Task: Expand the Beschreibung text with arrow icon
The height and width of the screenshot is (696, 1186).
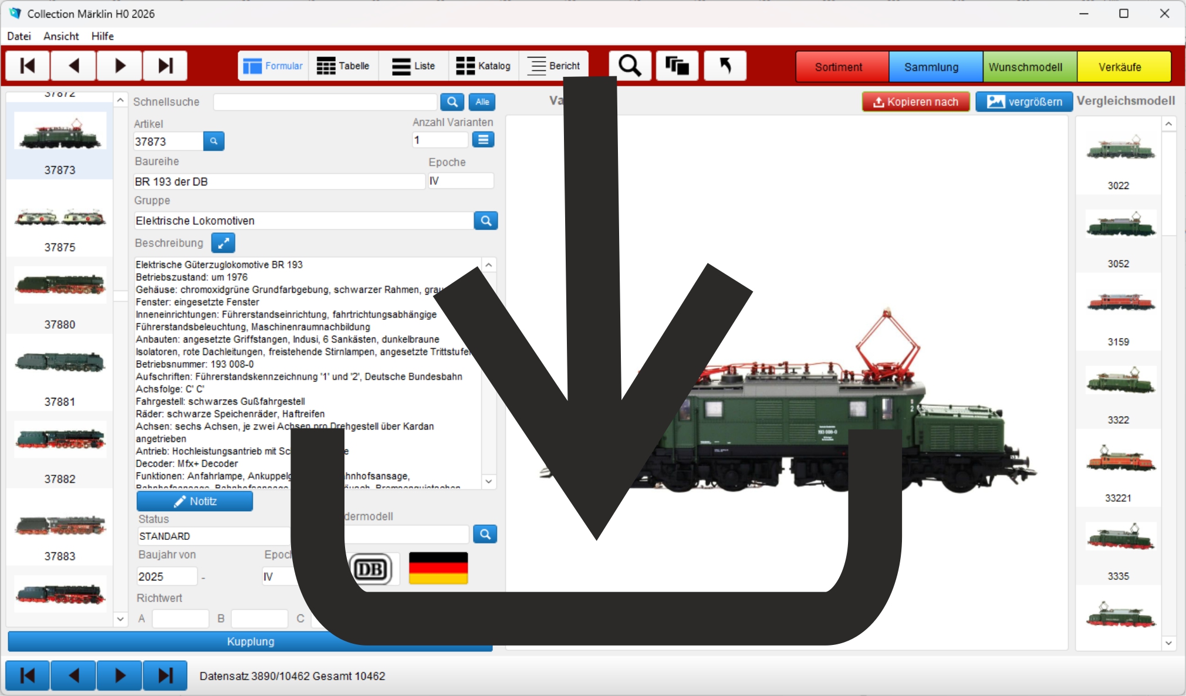Action: 223,243
